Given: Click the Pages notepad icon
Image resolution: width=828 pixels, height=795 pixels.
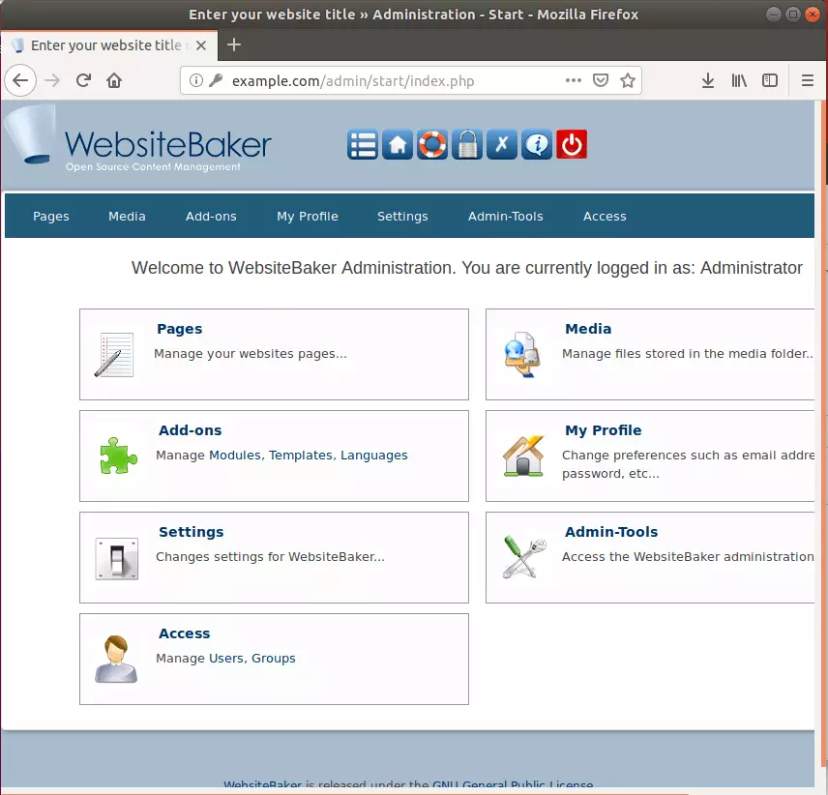Looking at the screenshot, I should [114, 355].
